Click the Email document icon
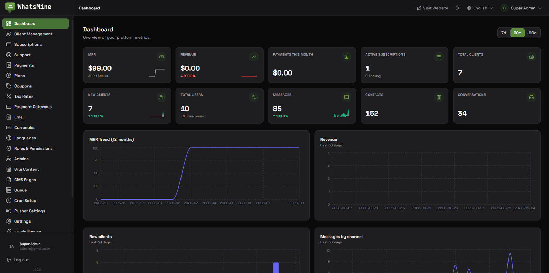Viewport: 549px width, 273px height. click(x=9, y=117)
